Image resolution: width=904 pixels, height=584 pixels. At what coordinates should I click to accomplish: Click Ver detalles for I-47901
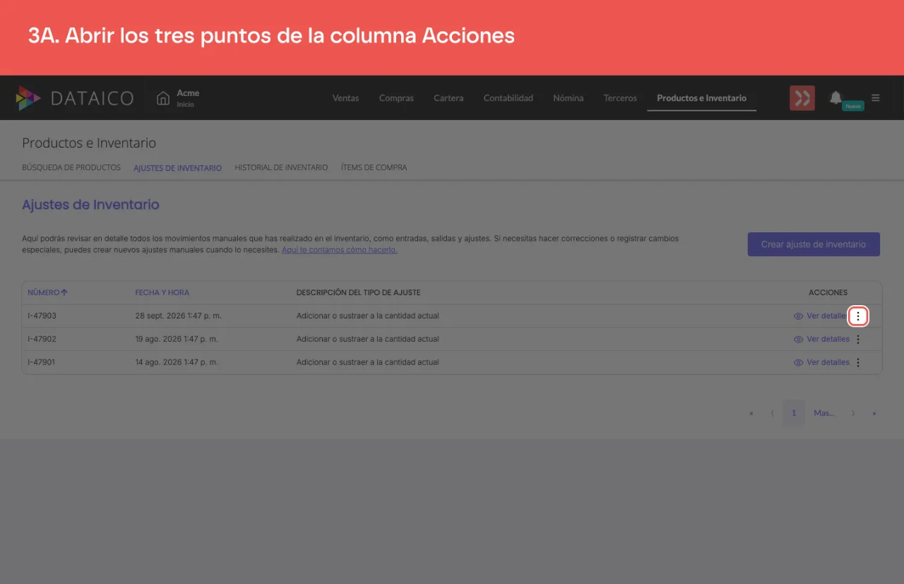point(821,362)
